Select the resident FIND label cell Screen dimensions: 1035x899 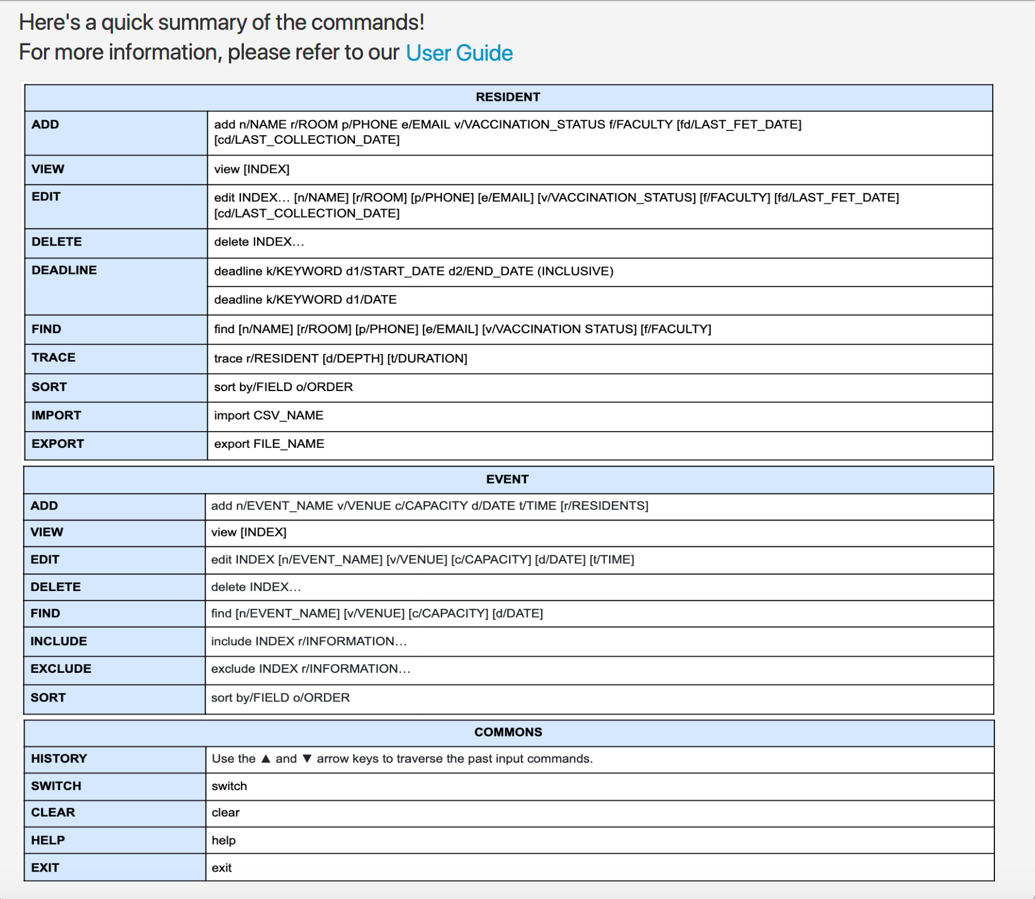click(116, 330)
